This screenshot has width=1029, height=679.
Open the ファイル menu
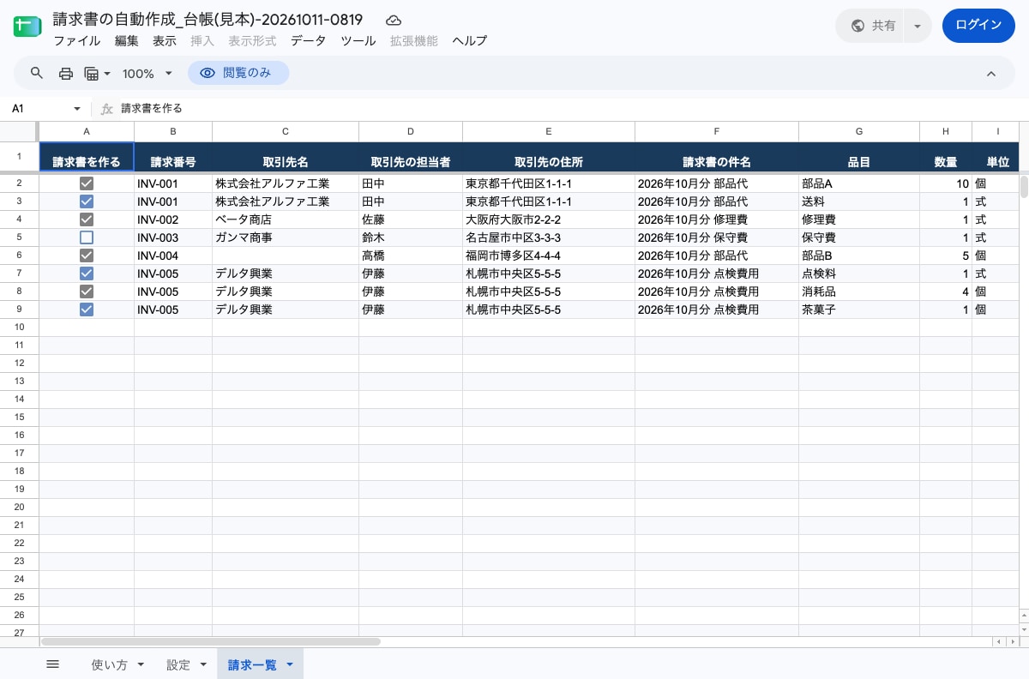[76, 40]
